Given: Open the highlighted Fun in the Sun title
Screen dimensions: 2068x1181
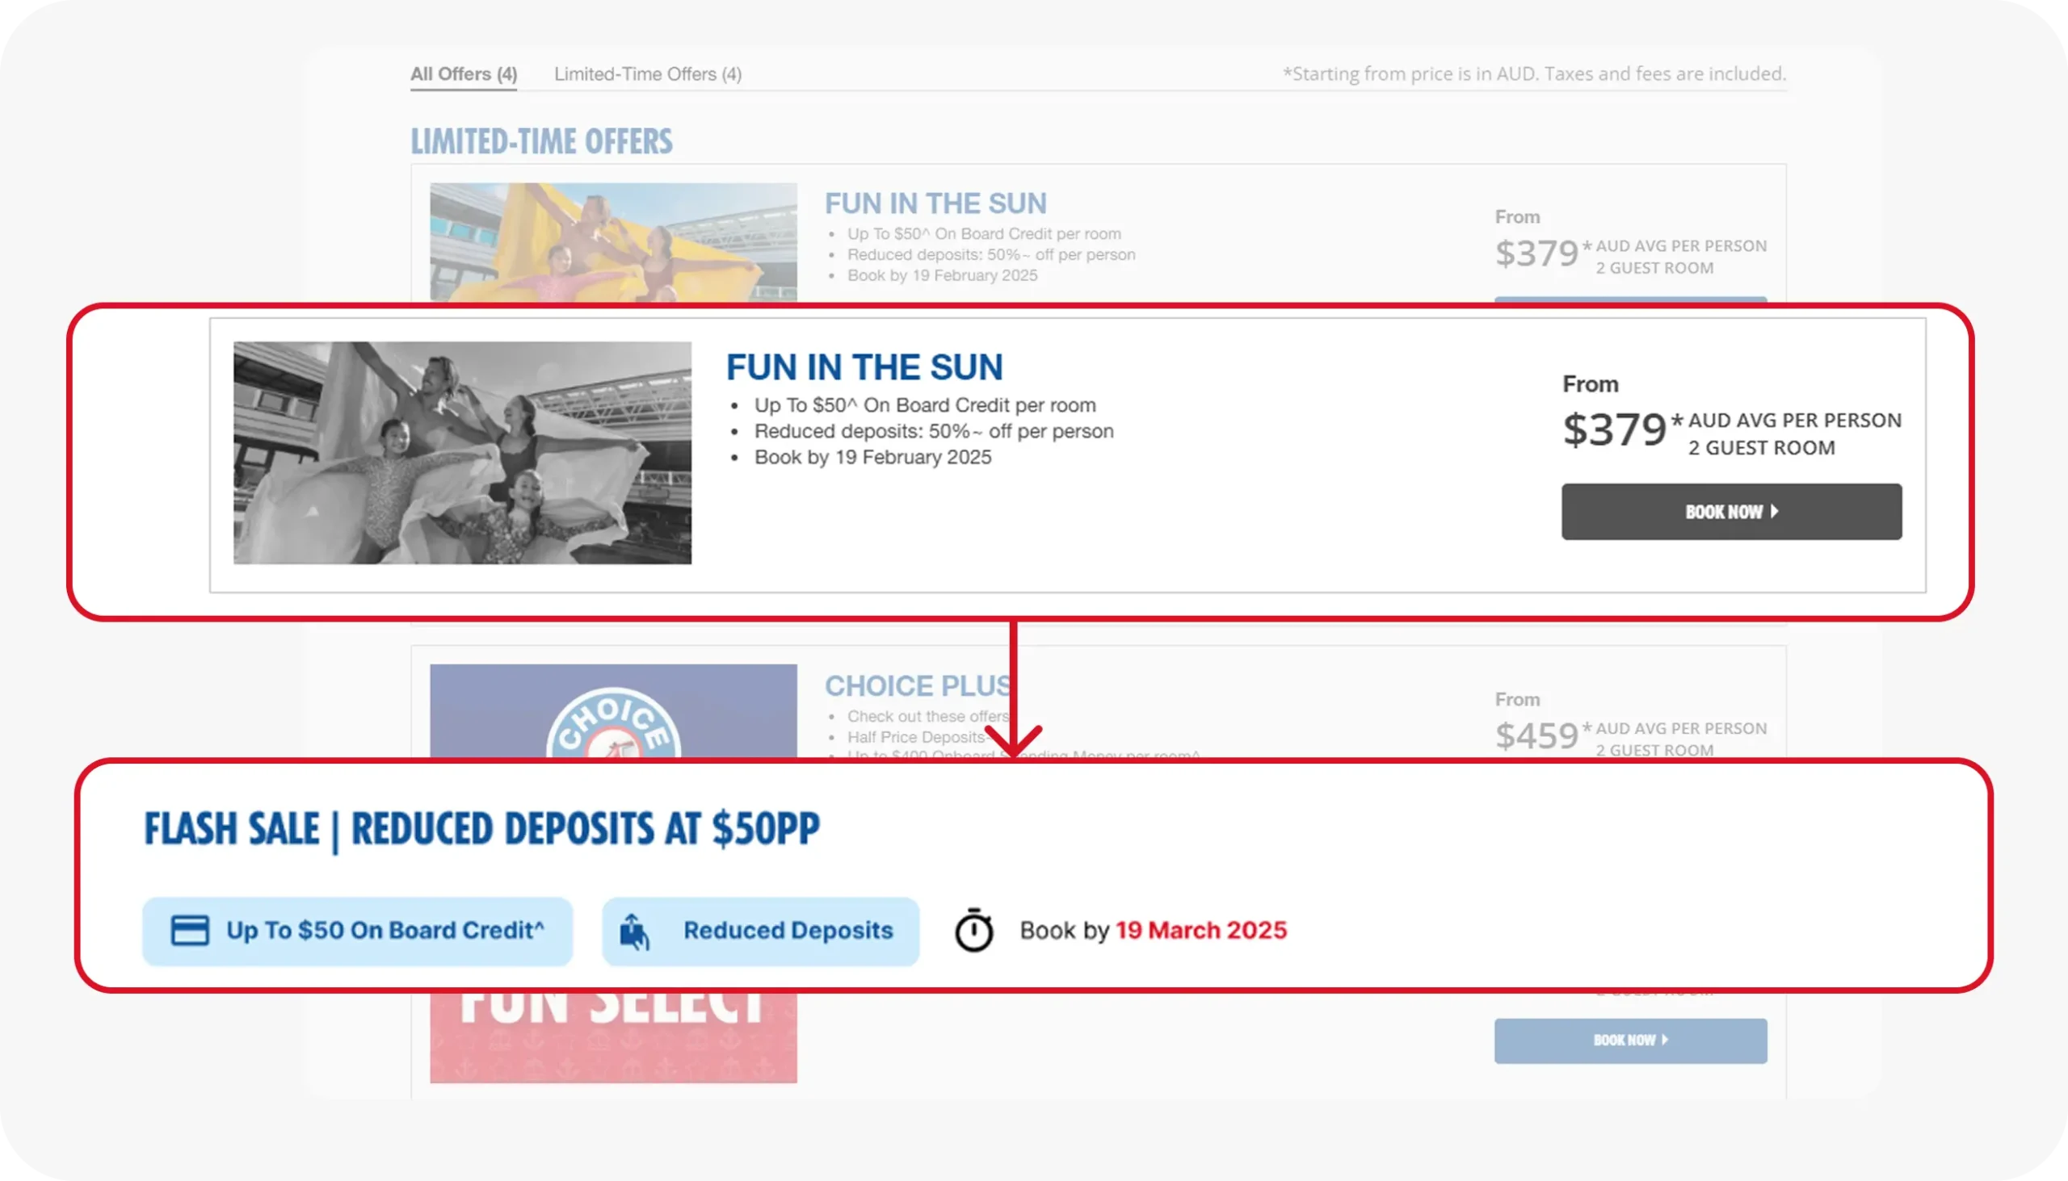Looking at the screenshot, I should click(x=864, y=367).
